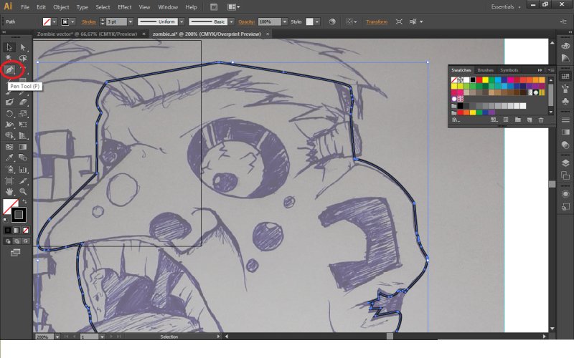Open the fill color dropdown in control bar
Screen dimensions: 574x358
click(55, 22)
